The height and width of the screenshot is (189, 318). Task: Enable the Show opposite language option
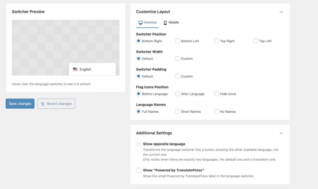coord(139,144)
